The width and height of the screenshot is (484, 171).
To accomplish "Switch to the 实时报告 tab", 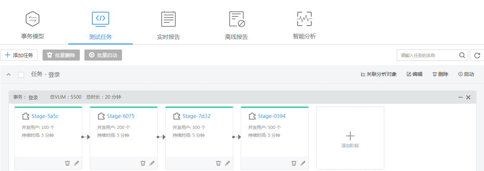I will coord(168,24).
